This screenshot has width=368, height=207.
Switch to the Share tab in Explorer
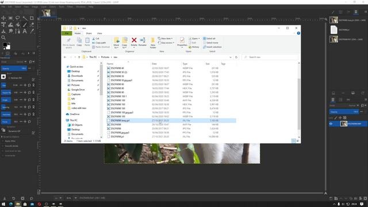click(x=89, y=33)
